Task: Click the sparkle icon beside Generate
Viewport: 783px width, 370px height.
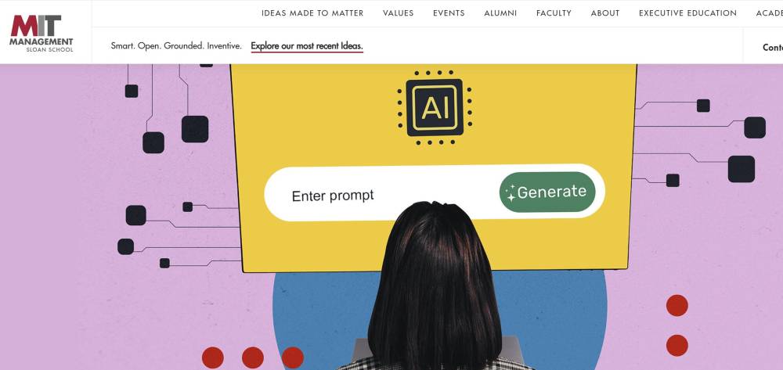Action: tap(511, 193)
